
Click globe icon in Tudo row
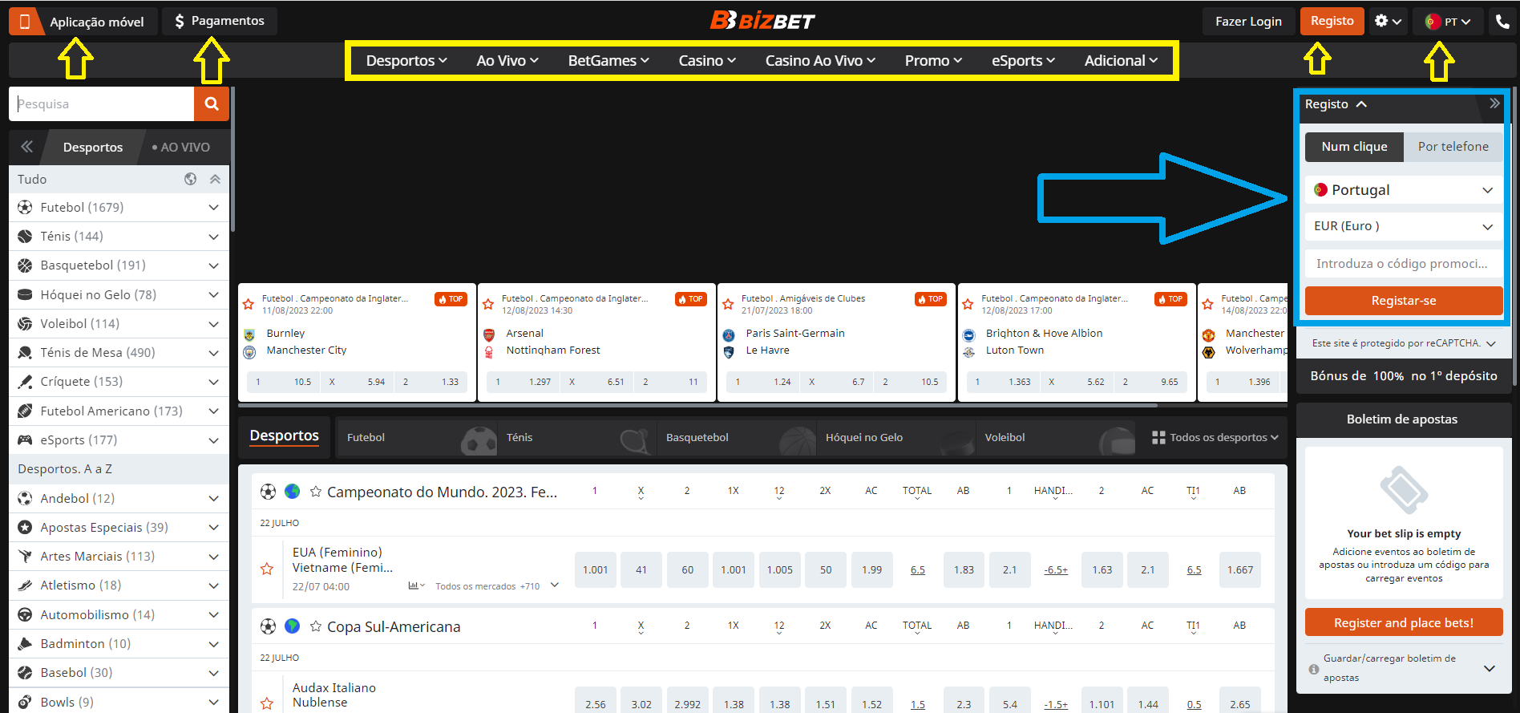pyautogui.click(x=191, y=179)
